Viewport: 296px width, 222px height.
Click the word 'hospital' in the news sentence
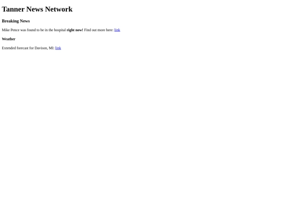tap(60, 30)
